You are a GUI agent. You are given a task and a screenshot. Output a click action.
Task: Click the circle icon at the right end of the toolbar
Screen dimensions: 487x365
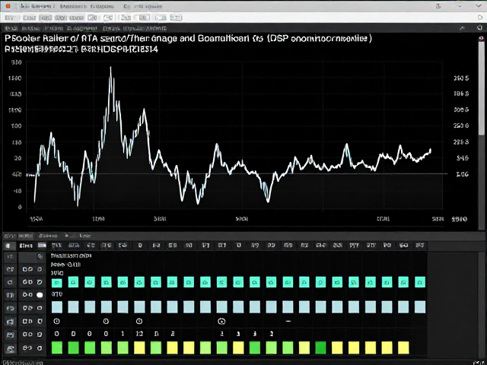pos(480,17)
